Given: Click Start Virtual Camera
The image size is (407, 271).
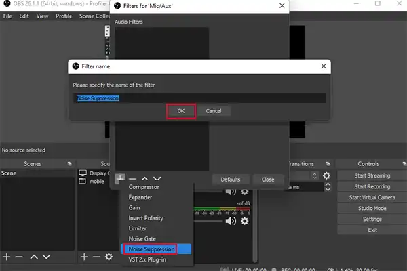Looking at the screenshot, I should 372,198.
